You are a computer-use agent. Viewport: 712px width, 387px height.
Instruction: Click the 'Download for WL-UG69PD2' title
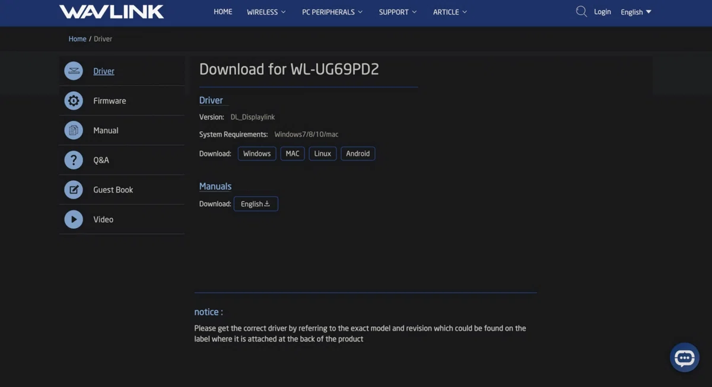pyautogui.click(x=289, y=69)
